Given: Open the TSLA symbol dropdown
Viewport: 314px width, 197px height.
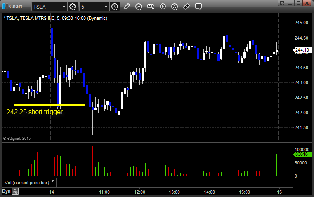Looking at the screenshot, I should pos(64,7).
